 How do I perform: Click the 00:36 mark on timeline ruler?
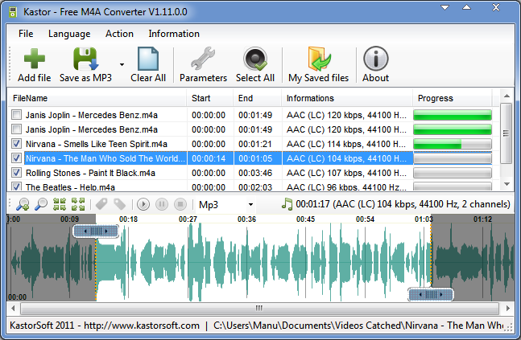[246, 219]
